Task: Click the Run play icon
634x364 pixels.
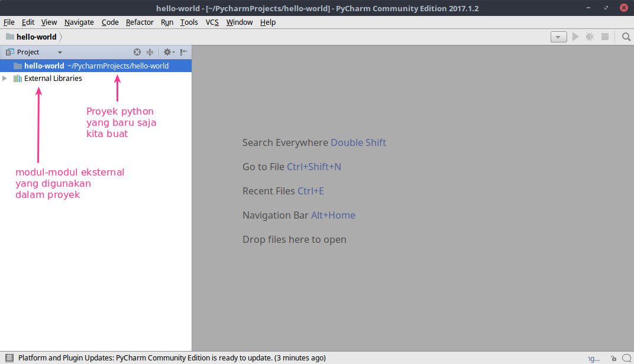Action: (575, 36)
